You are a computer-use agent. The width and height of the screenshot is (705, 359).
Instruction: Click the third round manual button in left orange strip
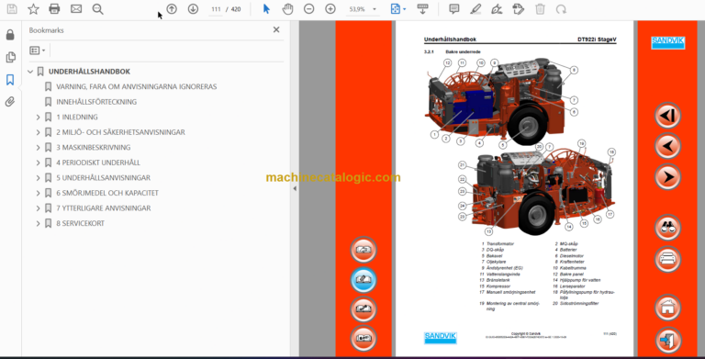point(364,309)
